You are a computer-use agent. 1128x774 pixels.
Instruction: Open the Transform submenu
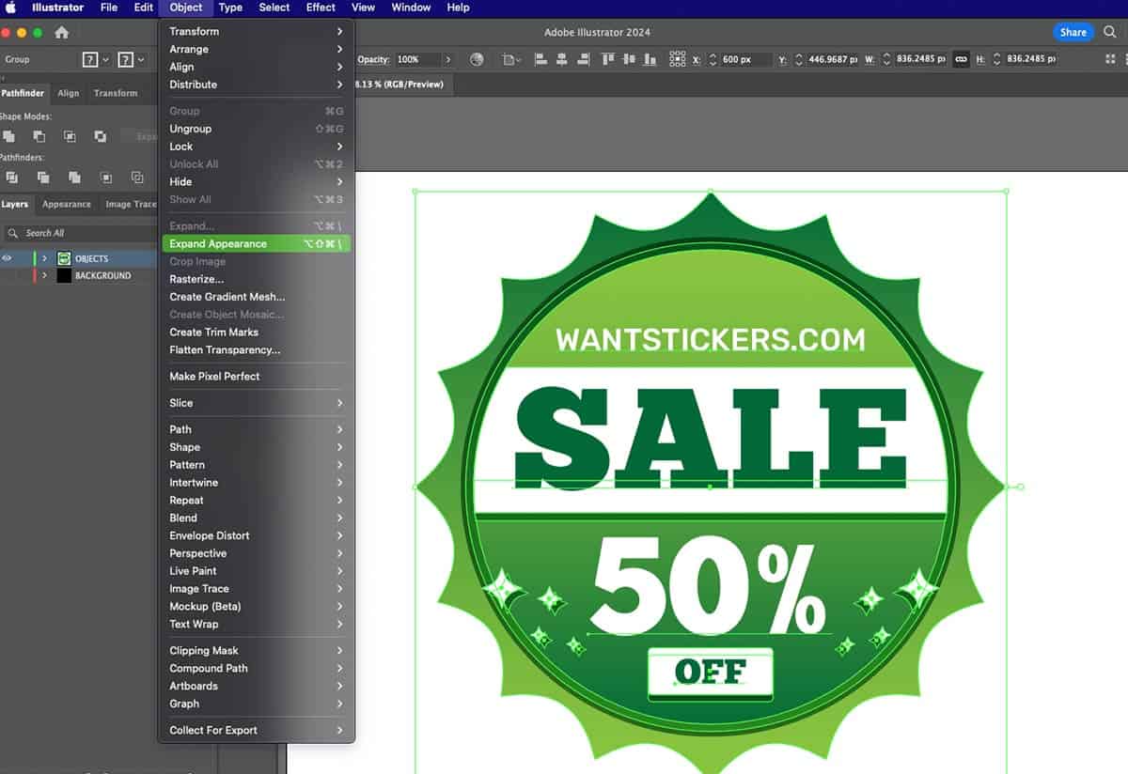click(x=256, y=31)
